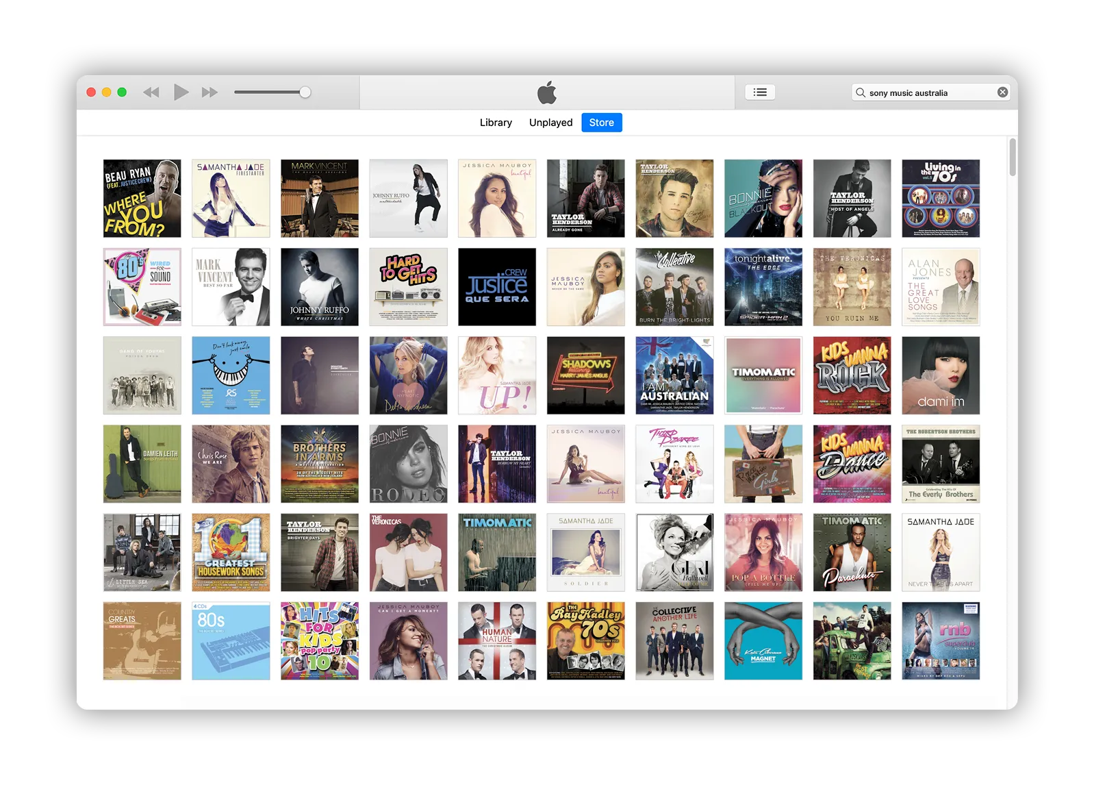The width and height of the screenshot is (1094, 785).
Task: Open Bonnie Romeo album cover
Action: tap(409, 464)
